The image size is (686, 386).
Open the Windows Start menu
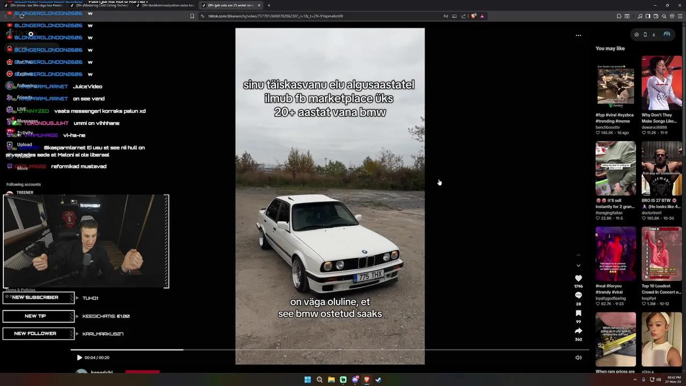(308, 380)
